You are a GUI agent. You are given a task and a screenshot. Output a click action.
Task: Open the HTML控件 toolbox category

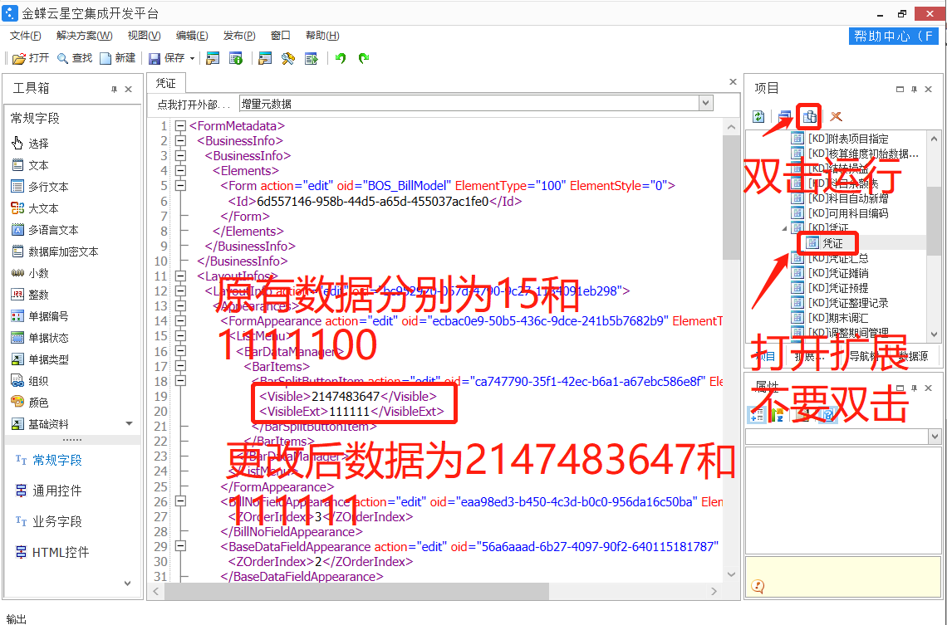(52, 553)
